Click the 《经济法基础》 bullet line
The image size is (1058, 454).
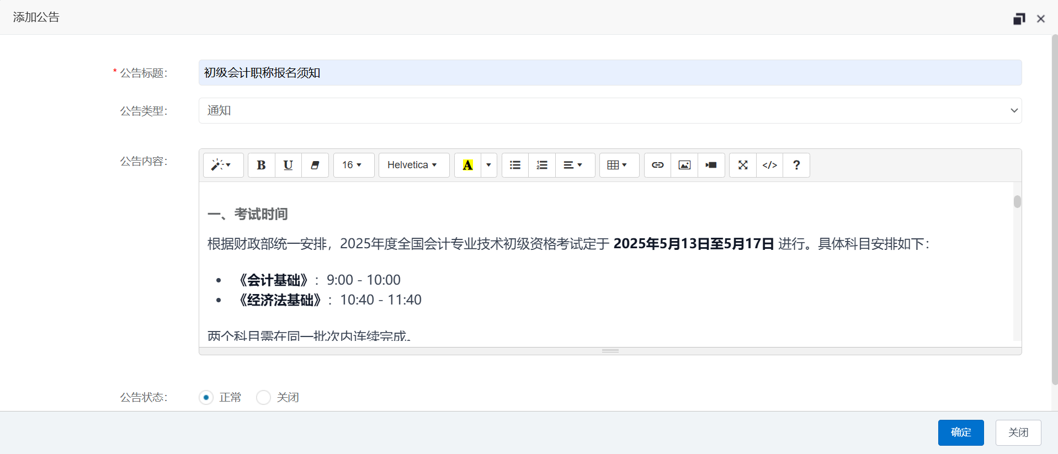tap(328, 300)
